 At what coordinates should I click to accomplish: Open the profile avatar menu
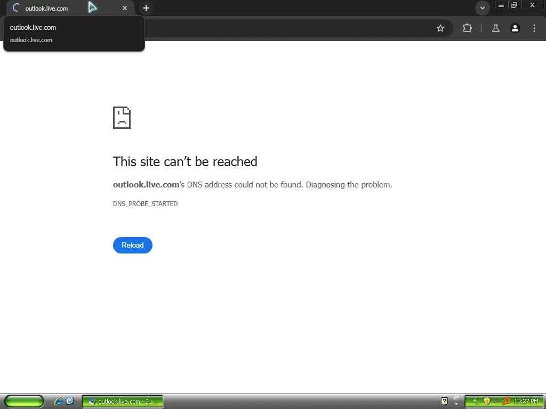pos(515,28)
